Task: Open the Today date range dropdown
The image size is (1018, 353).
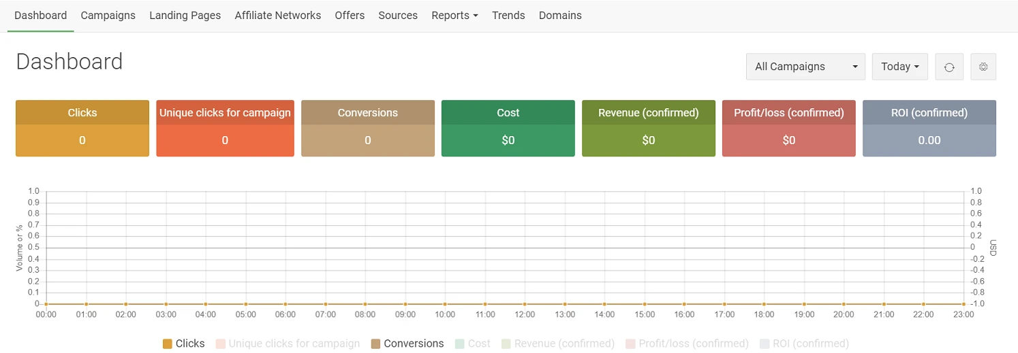Action: click(x=900, y=67)
